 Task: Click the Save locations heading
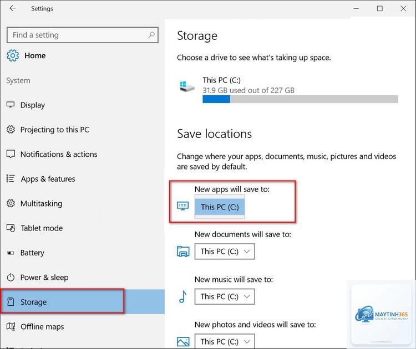(x=214, y=134)
